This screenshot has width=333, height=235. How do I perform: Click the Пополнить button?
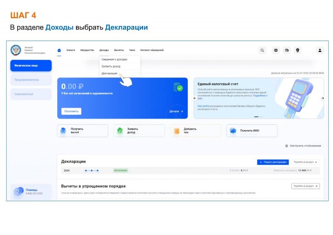[71, 111]
